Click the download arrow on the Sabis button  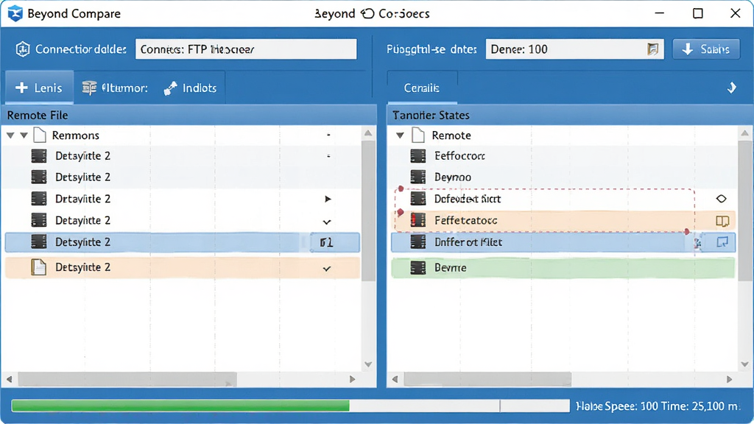point(688,49)
